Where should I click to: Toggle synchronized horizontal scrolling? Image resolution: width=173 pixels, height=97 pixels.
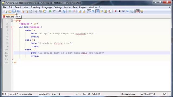(84, 11)
